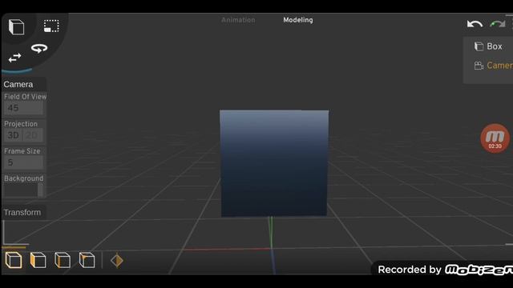Tap the Projection label
Screen dimensions: 513x288
[x=21, y=124]
